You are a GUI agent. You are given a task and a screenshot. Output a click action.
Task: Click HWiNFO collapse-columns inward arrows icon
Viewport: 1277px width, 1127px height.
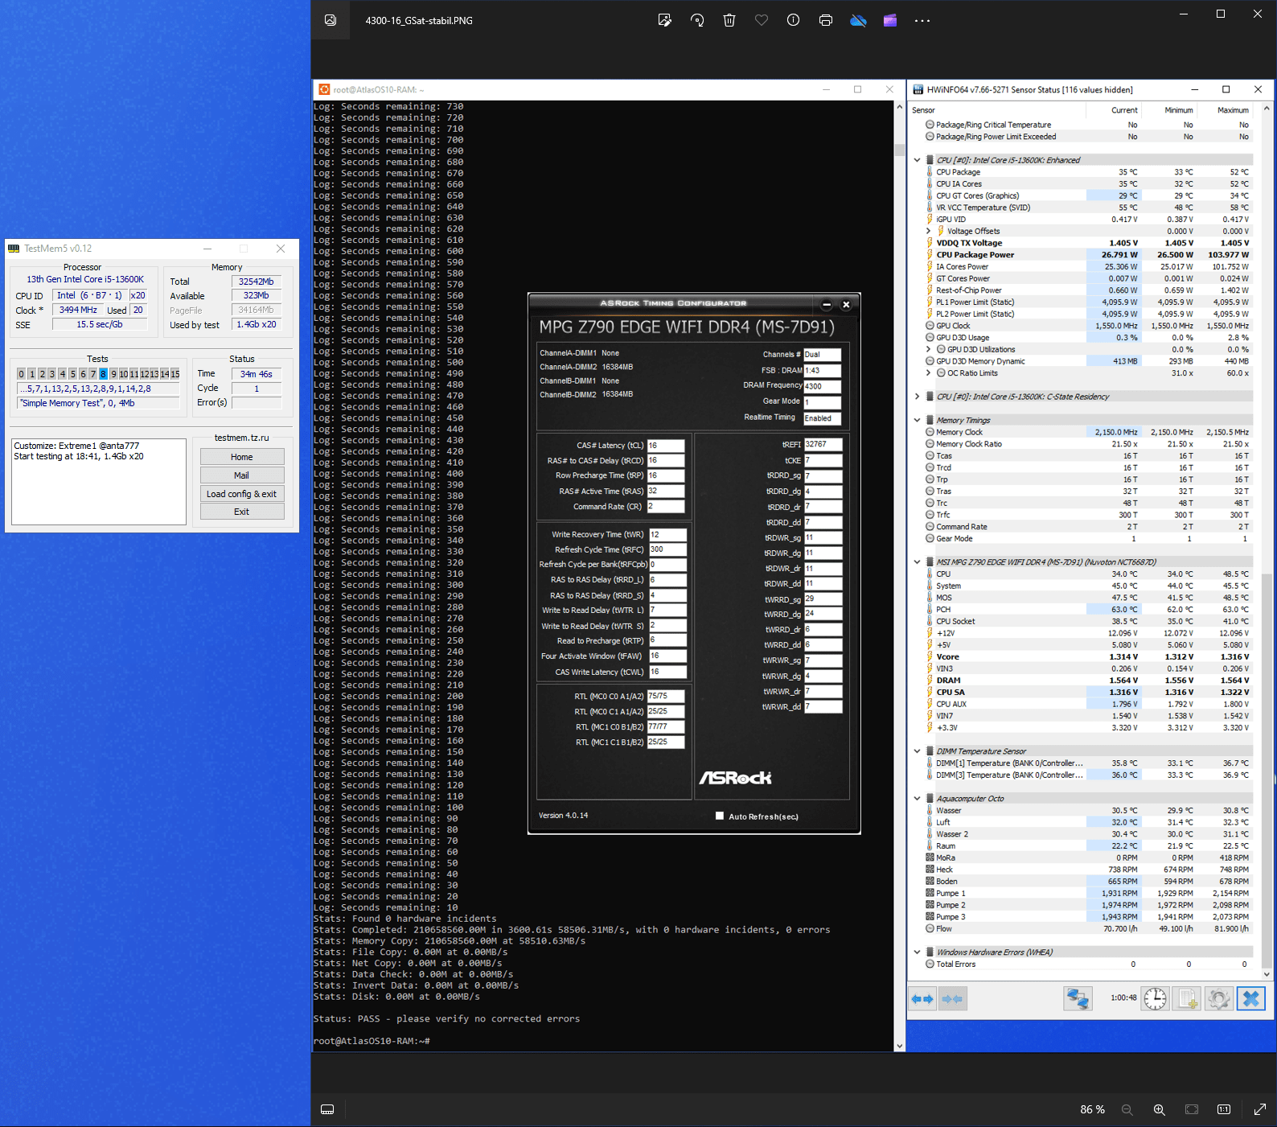pos(952,998)
